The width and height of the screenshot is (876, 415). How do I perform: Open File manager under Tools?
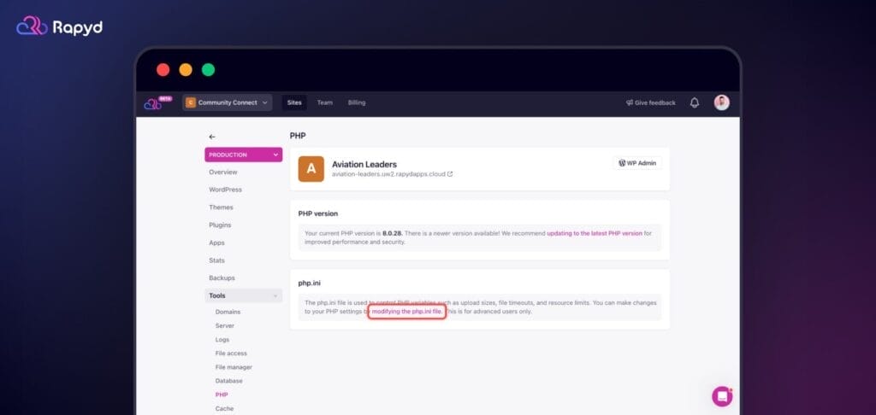(234, 367)
